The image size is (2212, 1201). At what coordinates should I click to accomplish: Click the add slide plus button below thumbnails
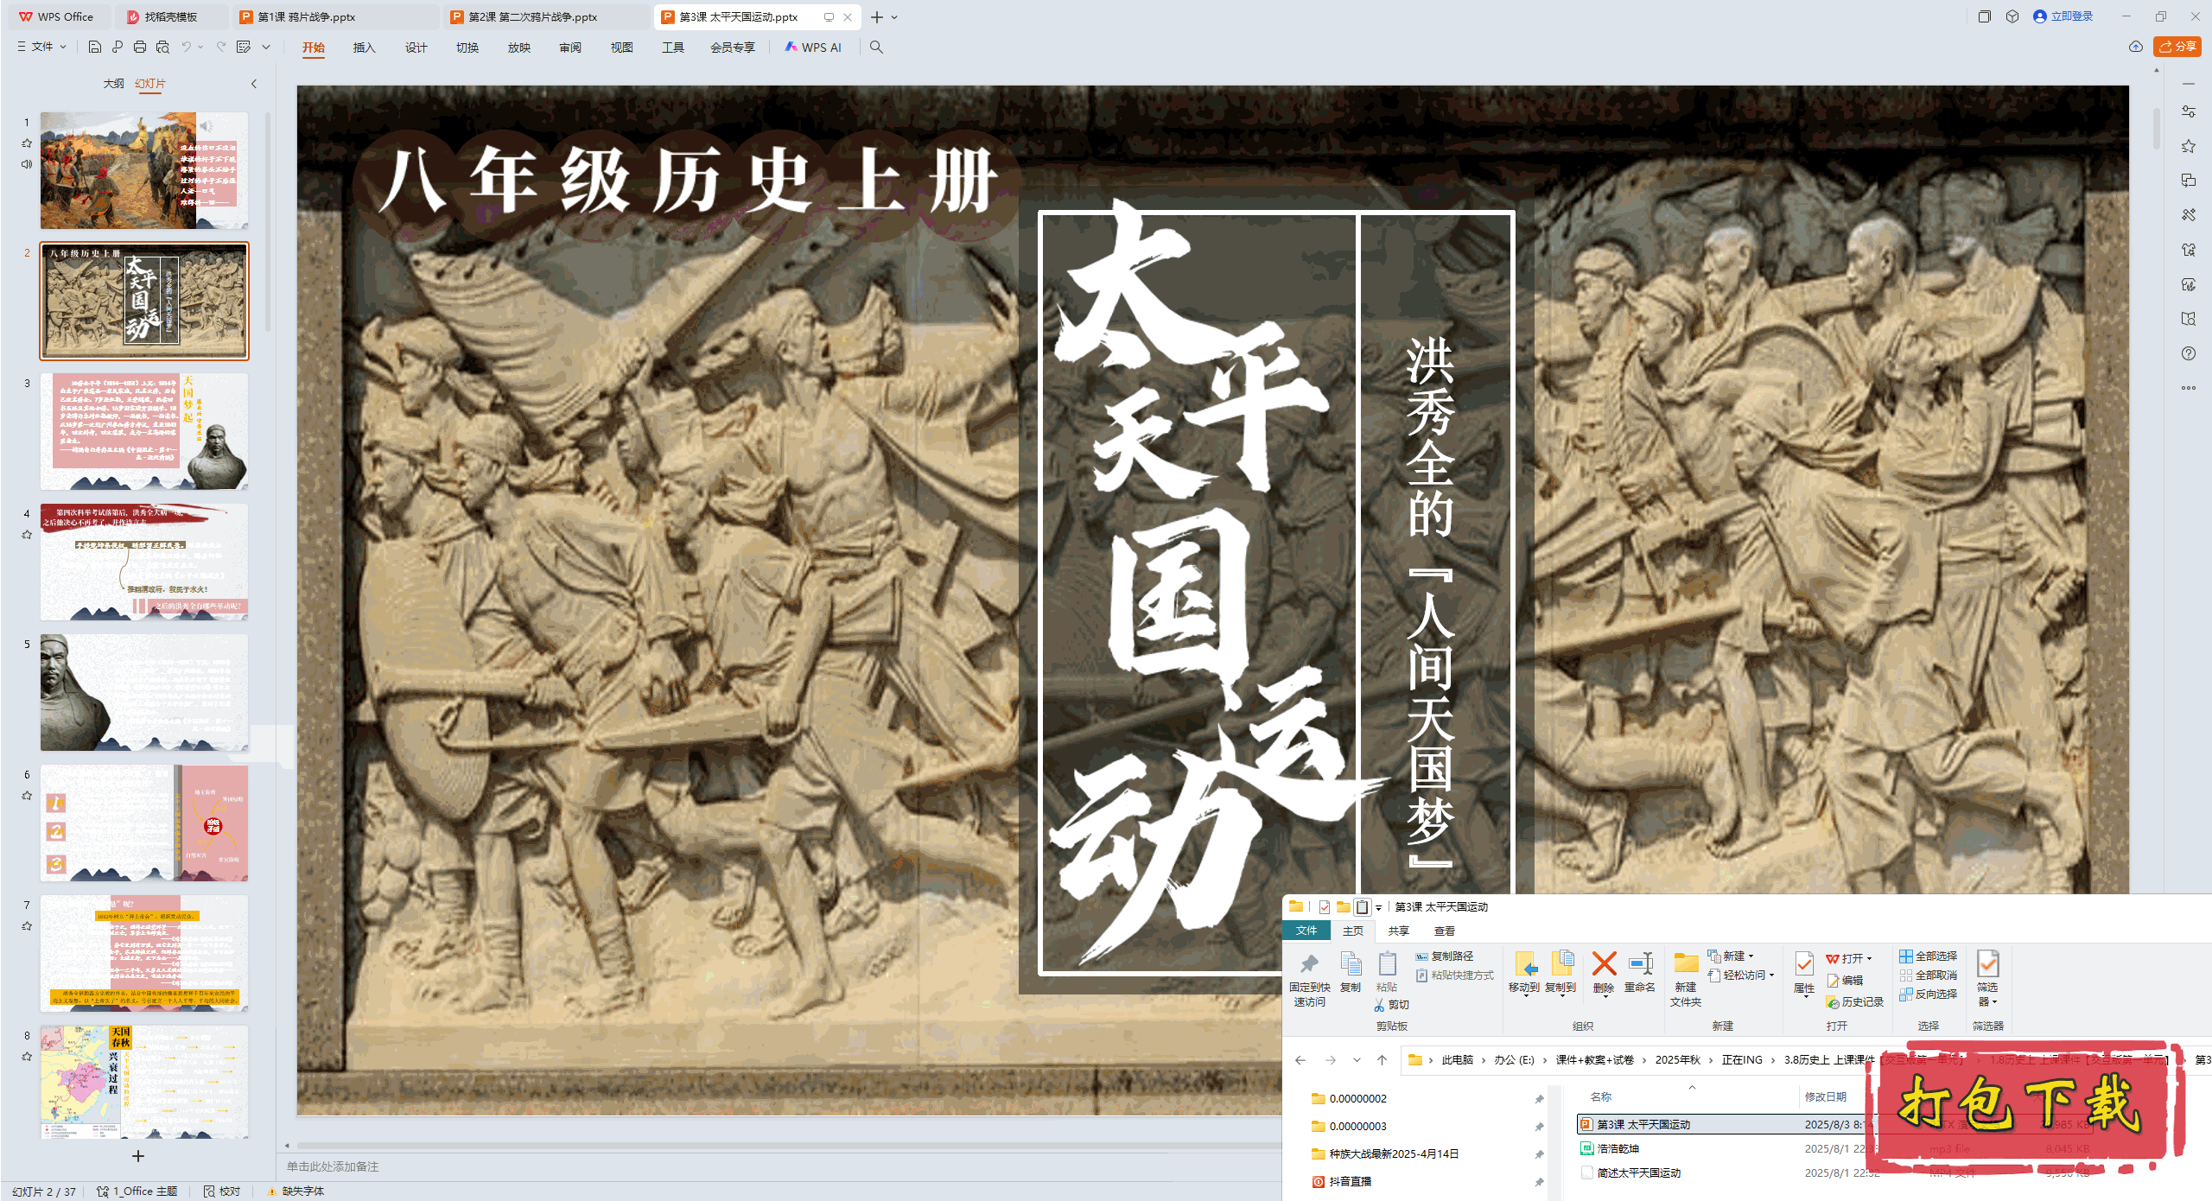coord(138,1156)
